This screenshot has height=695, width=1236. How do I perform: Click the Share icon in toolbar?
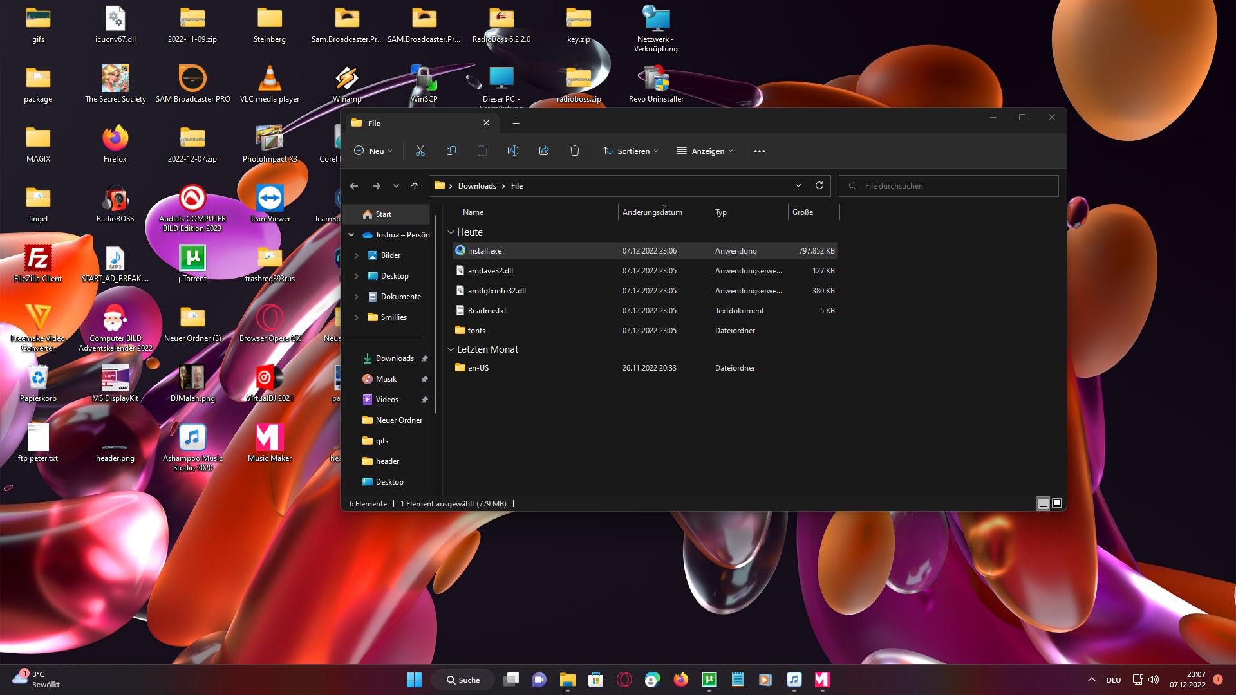point(544,151)
